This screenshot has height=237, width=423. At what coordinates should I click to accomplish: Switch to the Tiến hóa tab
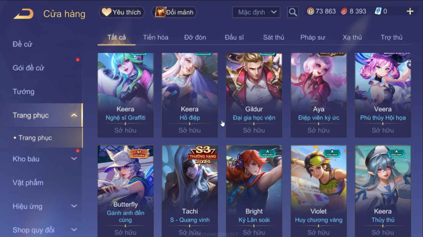(155, 37)
